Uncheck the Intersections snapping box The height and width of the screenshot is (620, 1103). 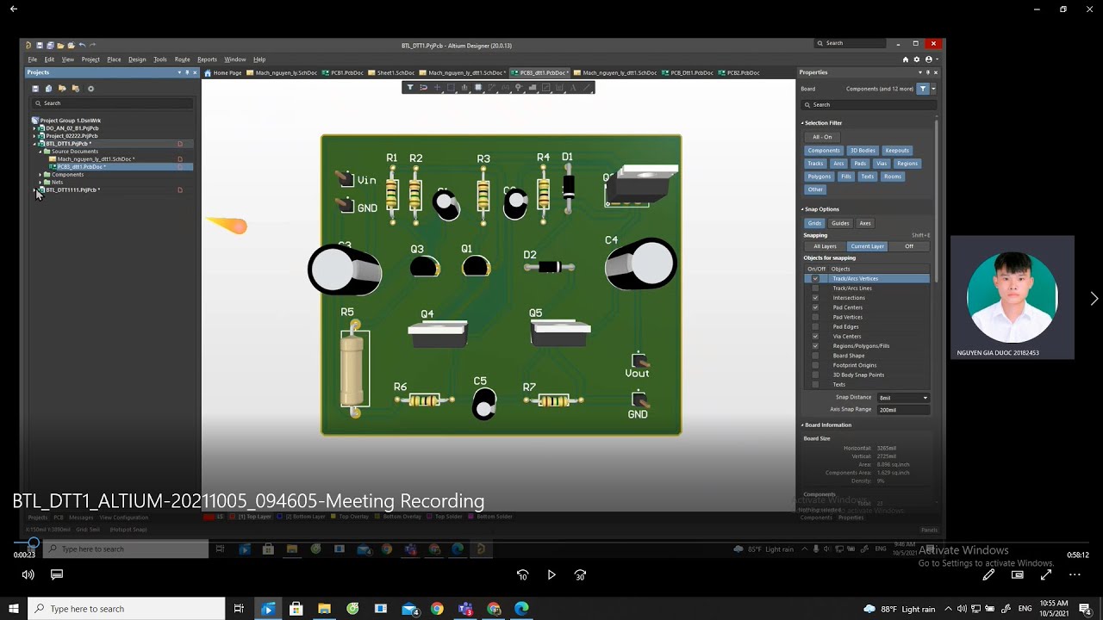click(815, 298)
